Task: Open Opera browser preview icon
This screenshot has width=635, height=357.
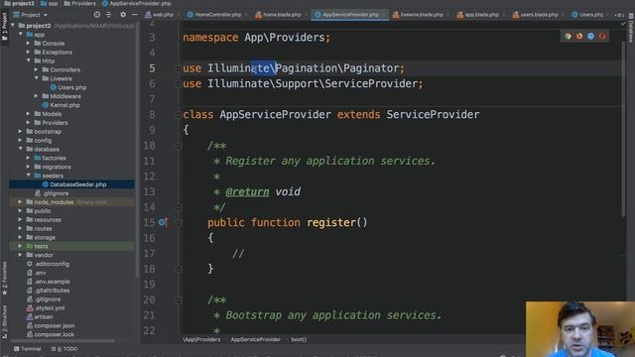Action: click(602, 37)
